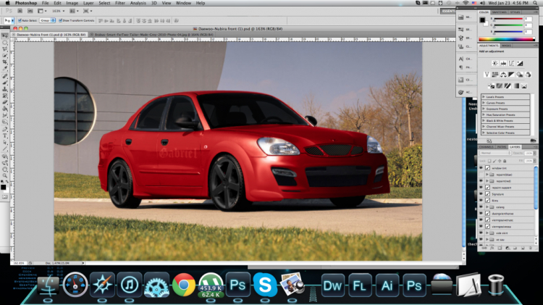Viewport: 543px width, 305px height.
Task: Hide the 'side skirt' group
Action: pyautogui.click(x=481, y=233)
